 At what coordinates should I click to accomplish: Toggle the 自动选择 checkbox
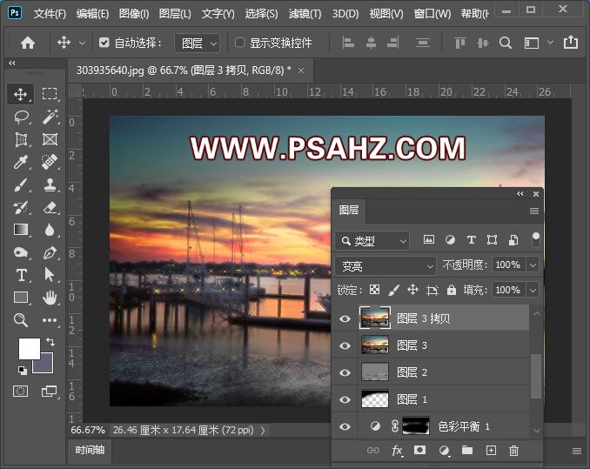[x=104, y=43]
